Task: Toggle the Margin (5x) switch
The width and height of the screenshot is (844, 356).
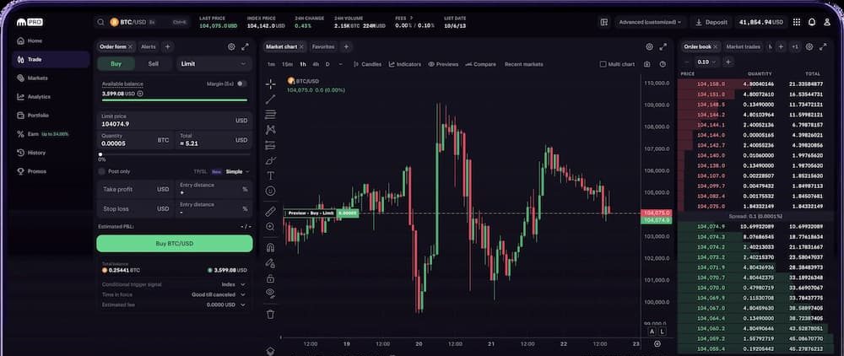Action: tap(242, 84)
